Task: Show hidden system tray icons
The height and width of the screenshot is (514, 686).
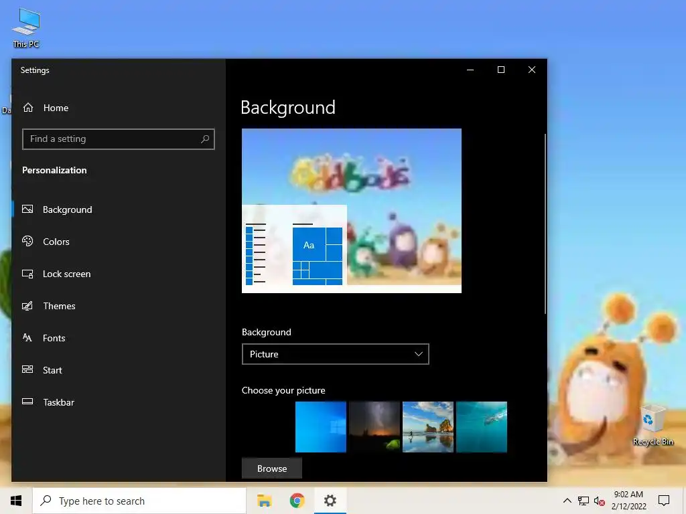Action: [567, 501]
